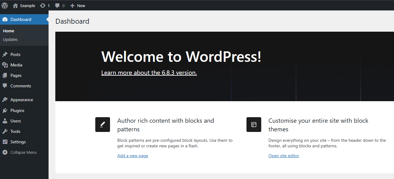394x179 pixels.
Task: Click the comments speech bubble icon
Action: 57,6
